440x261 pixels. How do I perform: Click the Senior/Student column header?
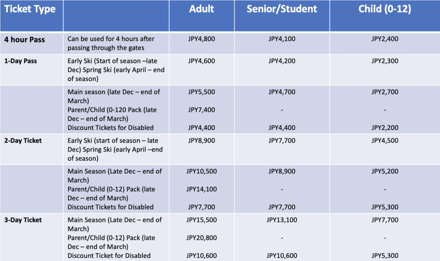tap(281, 9)
